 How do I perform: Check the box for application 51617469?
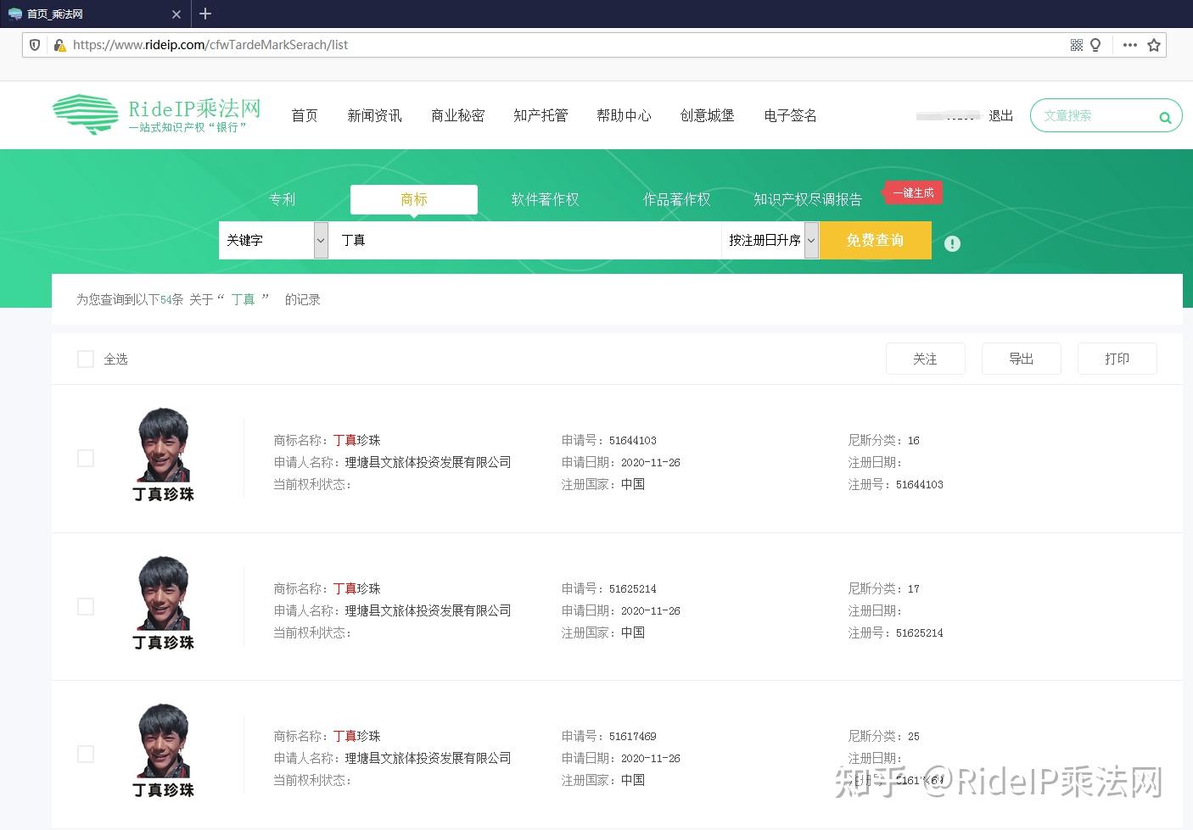click(x=86, y=755)
